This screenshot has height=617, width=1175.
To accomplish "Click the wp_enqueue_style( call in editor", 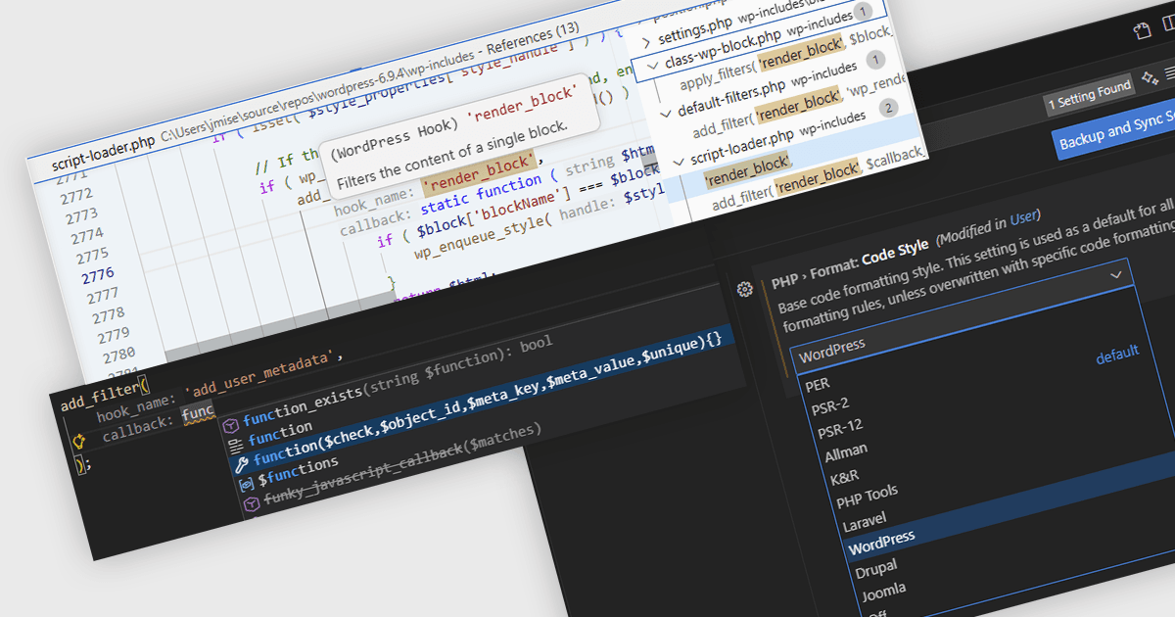I will pyautogui.click(x=486, y=236).
